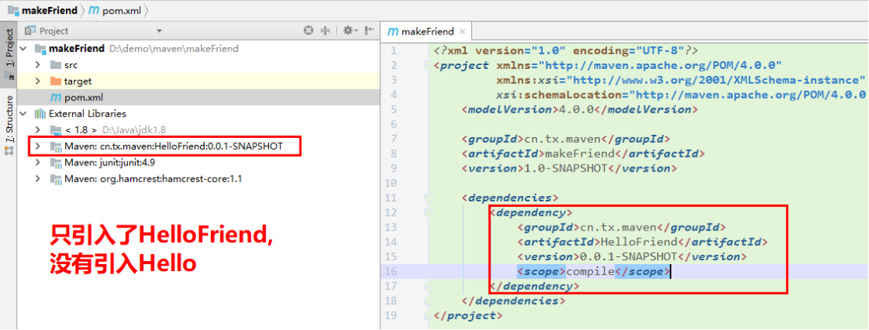Click makeFriend folder icon in breadcrumb

[x=13, y=10]
